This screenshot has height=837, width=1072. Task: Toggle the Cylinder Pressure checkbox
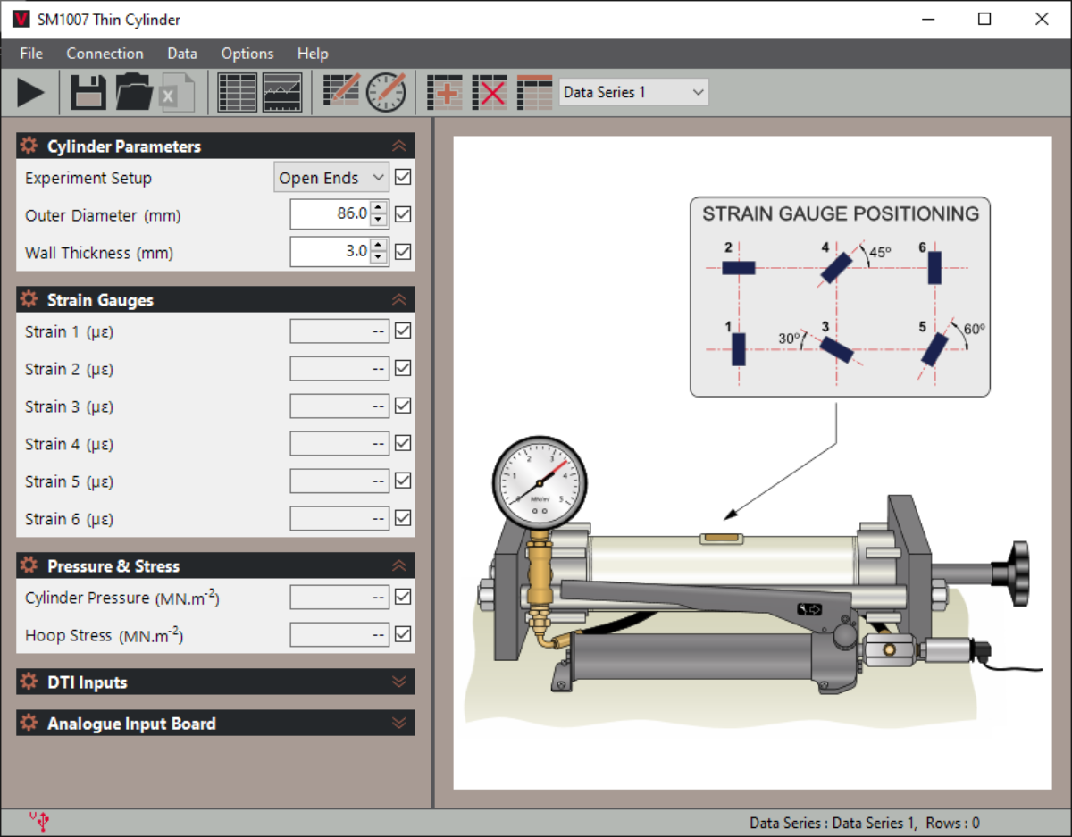tap(403, 597)
